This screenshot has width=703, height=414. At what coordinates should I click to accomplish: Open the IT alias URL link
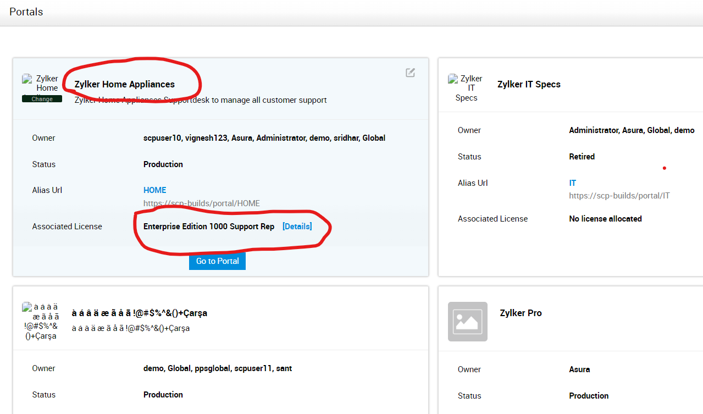(572, 183)
